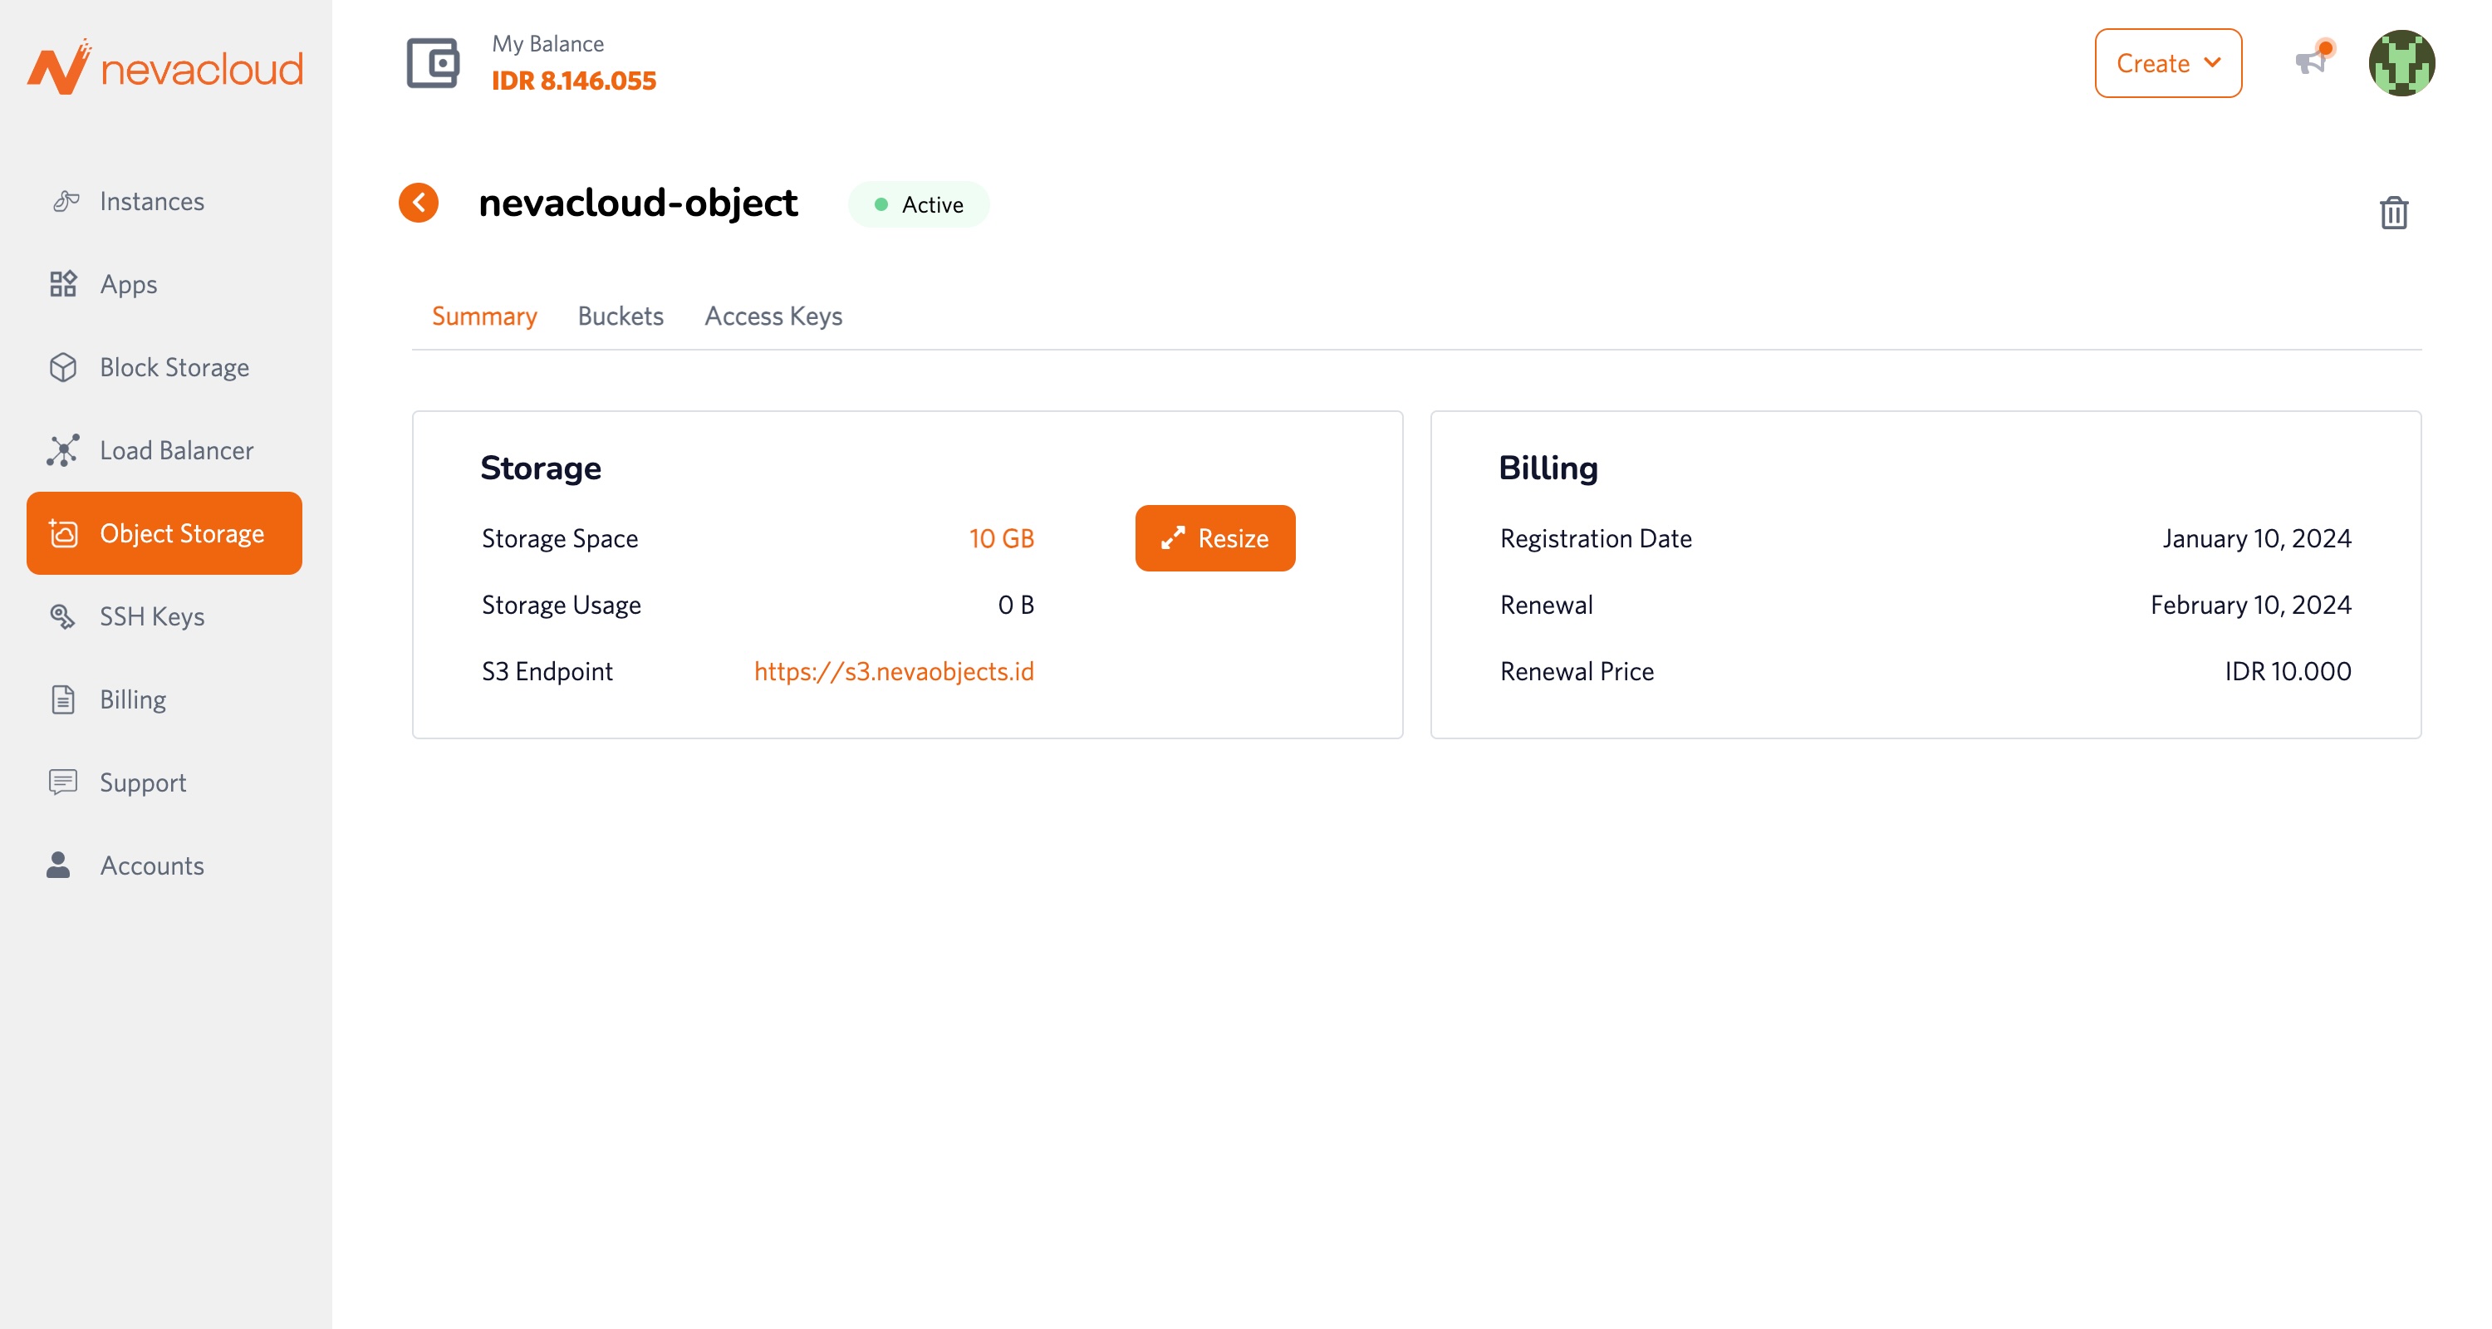Open Instances in the sidebar

tap(151, 201)
